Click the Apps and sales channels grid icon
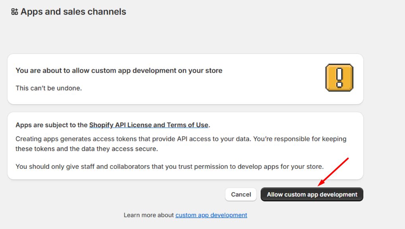405x229 pixels. coord(14,12)
